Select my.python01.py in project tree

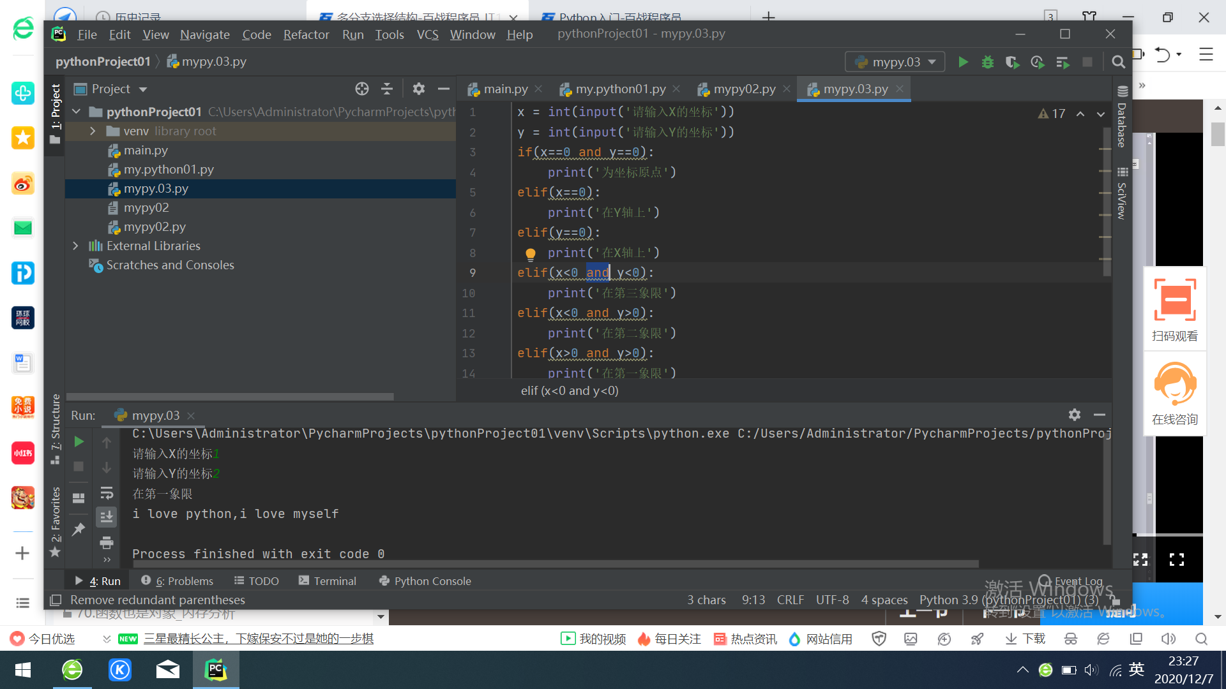point(169,169)
